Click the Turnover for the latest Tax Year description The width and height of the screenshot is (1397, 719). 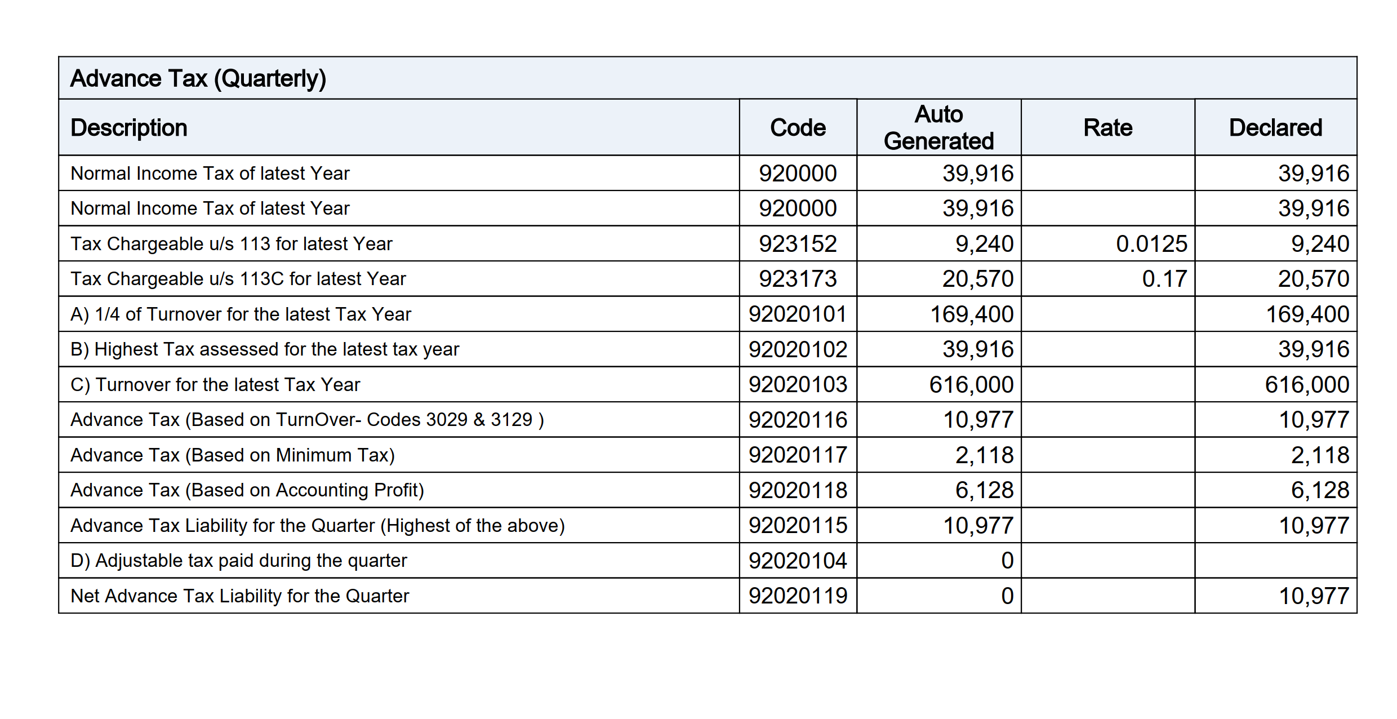pos(215,385)
